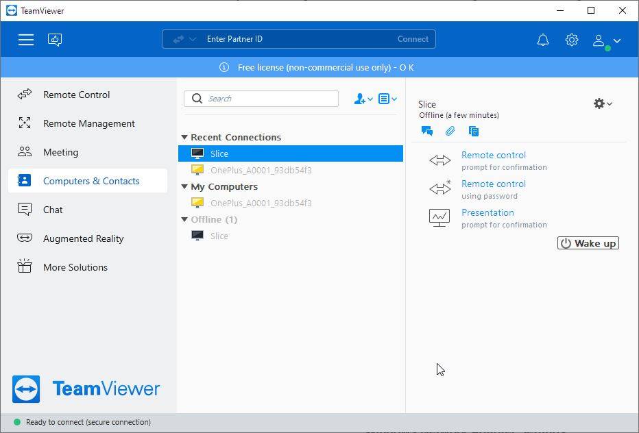
Task: Open a chat with Slice
Action: pos(426,130)
